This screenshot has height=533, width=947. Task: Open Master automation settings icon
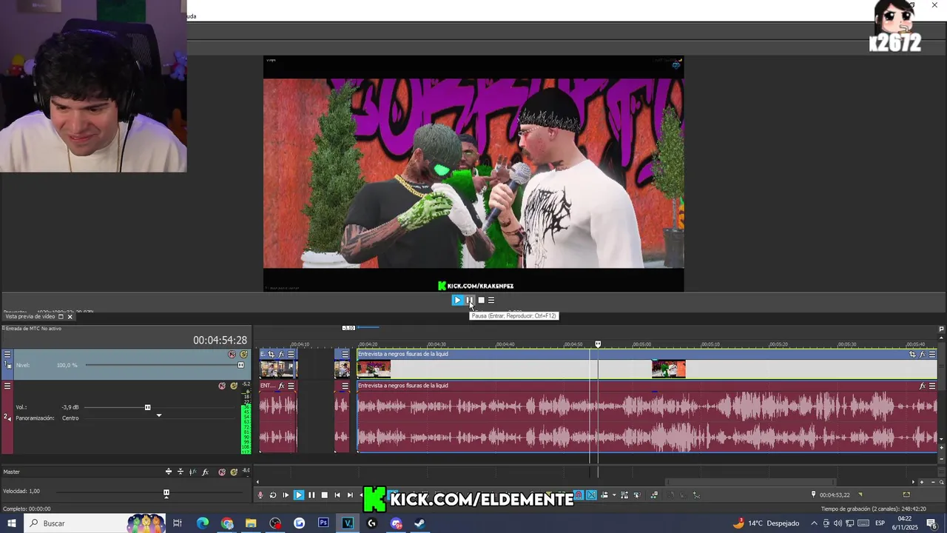193,472
